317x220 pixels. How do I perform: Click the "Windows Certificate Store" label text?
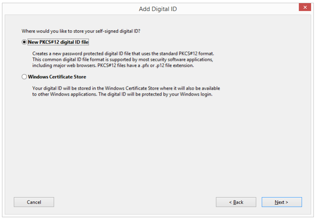tap(57, 77)
